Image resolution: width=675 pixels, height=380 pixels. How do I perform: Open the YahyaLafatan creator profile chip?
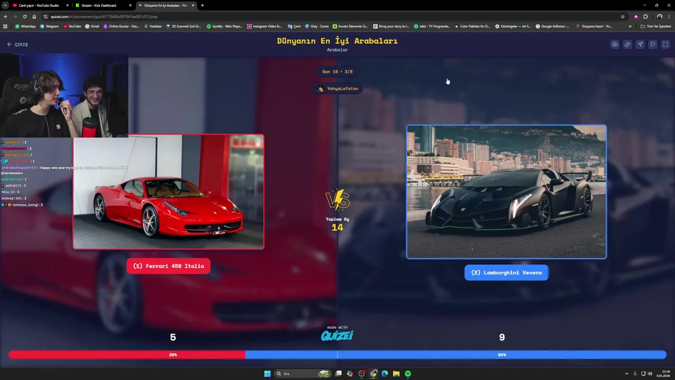click(337, 89)
